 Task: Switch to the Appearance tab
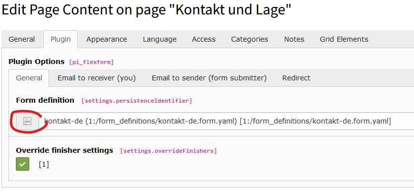point(107,39)
